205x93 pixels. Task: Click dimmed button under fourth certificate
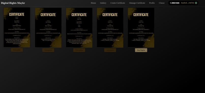[110, 50]
